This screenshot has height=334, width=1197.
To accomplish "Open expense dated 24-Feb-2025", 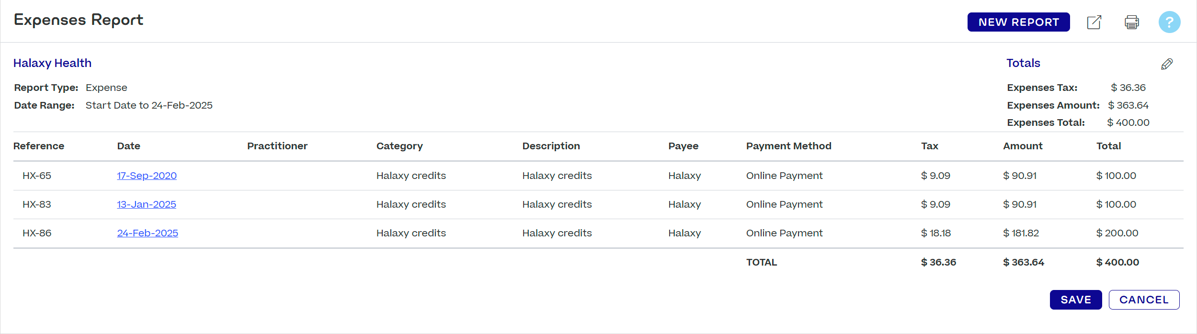I will (148, 233).
